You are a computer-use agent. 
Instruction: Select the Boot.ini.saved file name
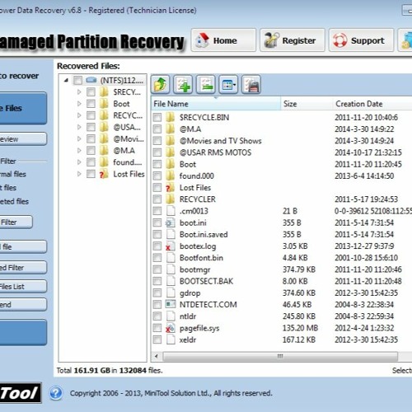pos(204,235)
